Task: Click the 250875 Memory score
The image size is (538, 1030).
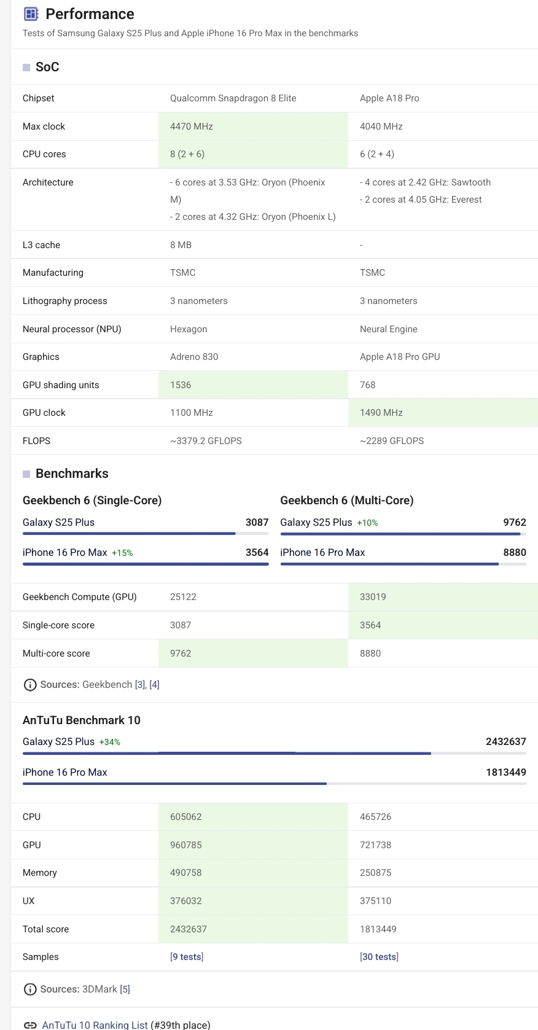Action: 375,873
